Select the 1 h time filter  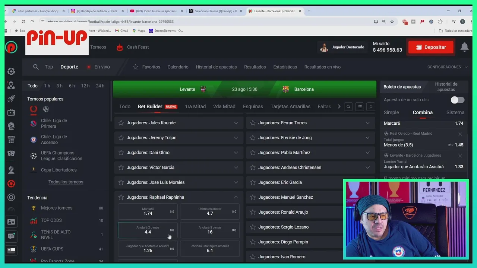pos(47,86)
